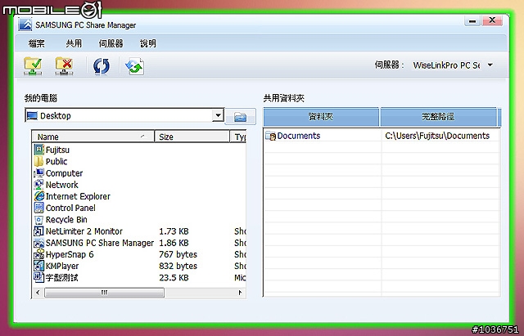Viewport: 524px width, 336px height.
Task: Select the NetLimiter 2 Monitor shortcut icon
Action: point(38,231)
